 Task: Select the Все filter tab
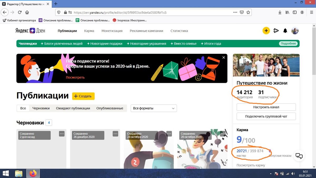coord(23,108)
